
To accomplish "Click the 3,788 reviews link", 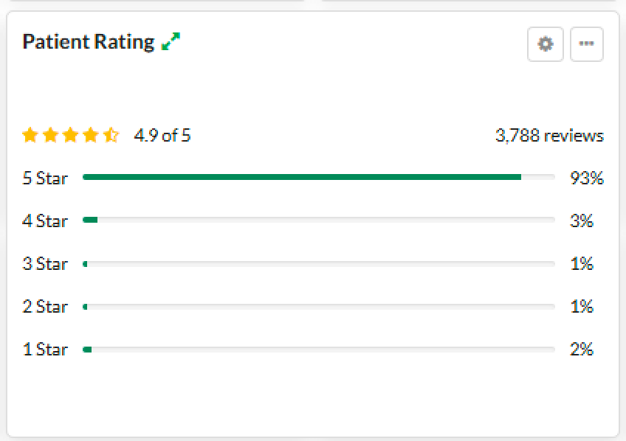I will 549,136.
